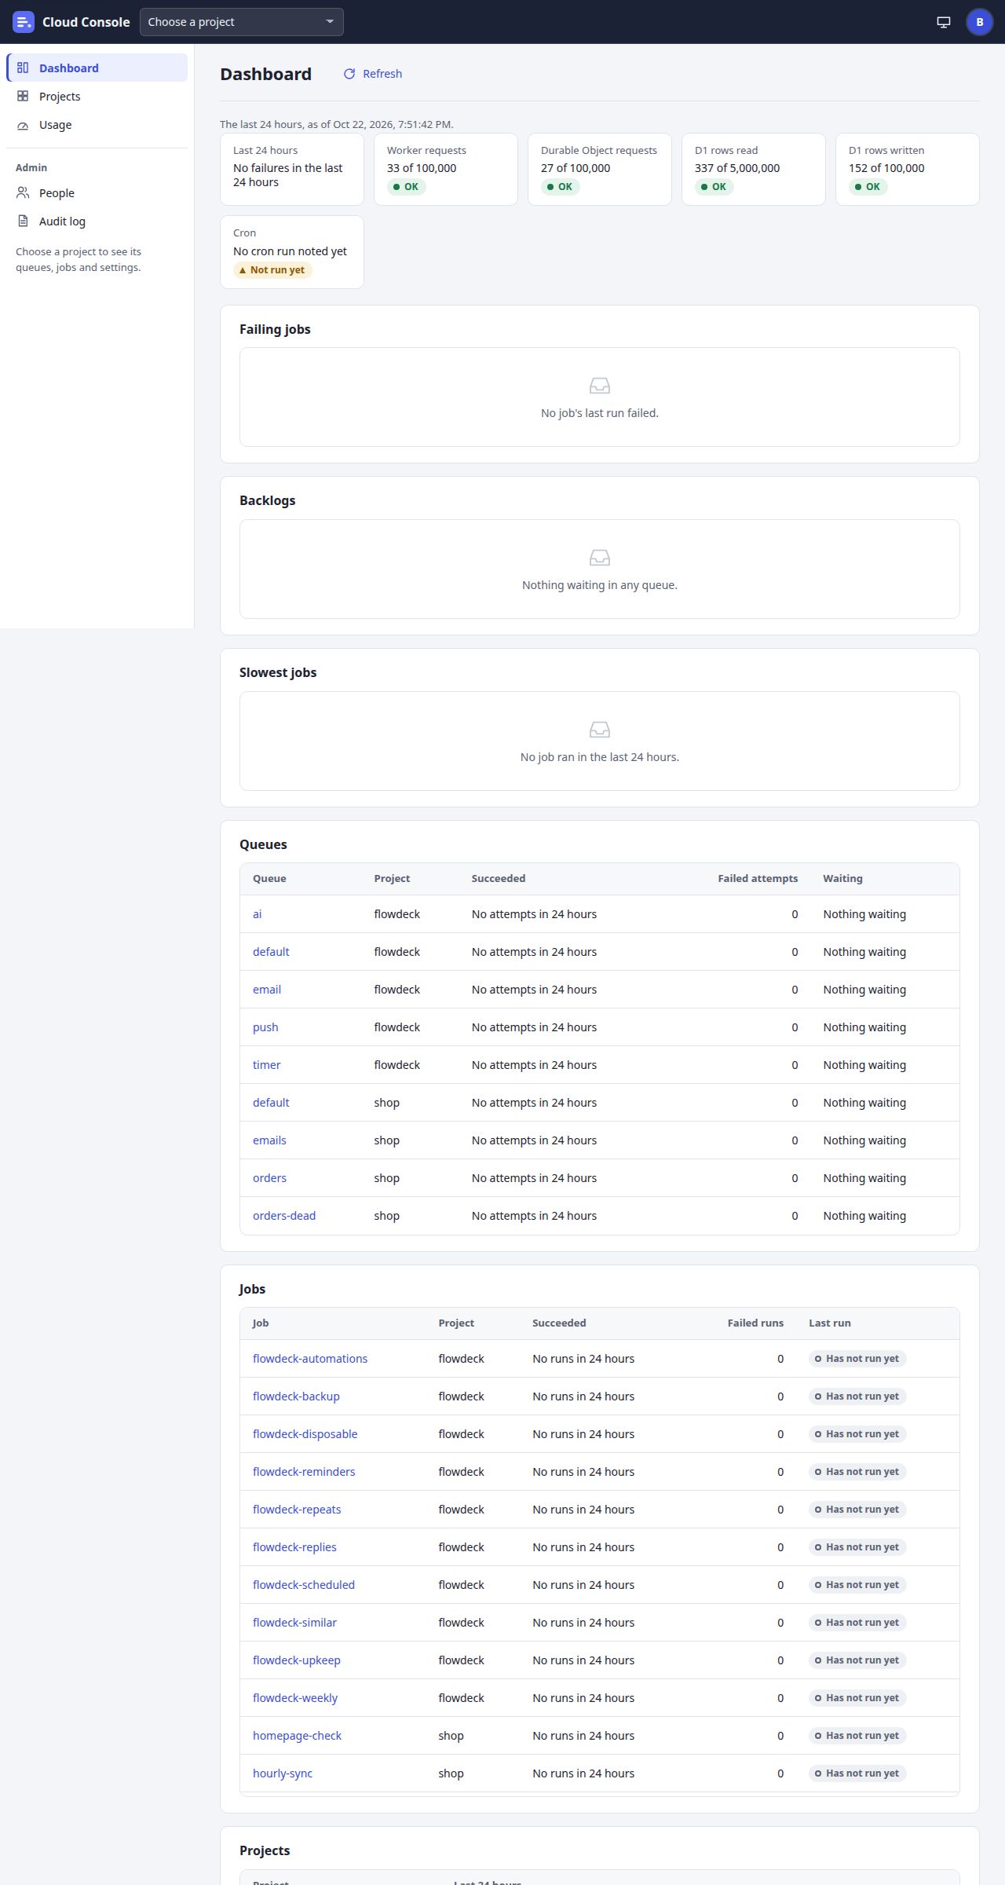Open the flowdeck-reminders job

coord(304,1472)
